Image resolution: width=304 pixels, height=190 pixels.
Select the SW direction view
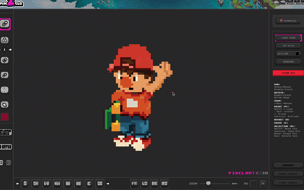(x=36, y=183)
